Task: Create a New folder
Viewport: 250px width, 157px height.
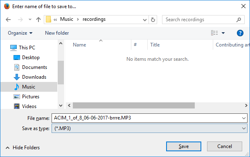Action: tap(57, 33)
